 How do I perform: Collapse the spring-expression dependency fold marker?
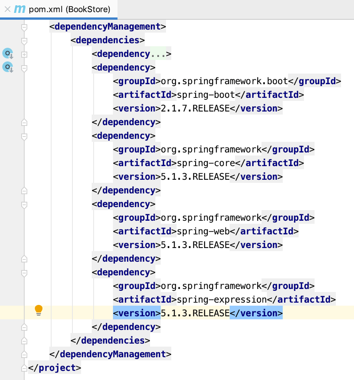coord(24,272)
